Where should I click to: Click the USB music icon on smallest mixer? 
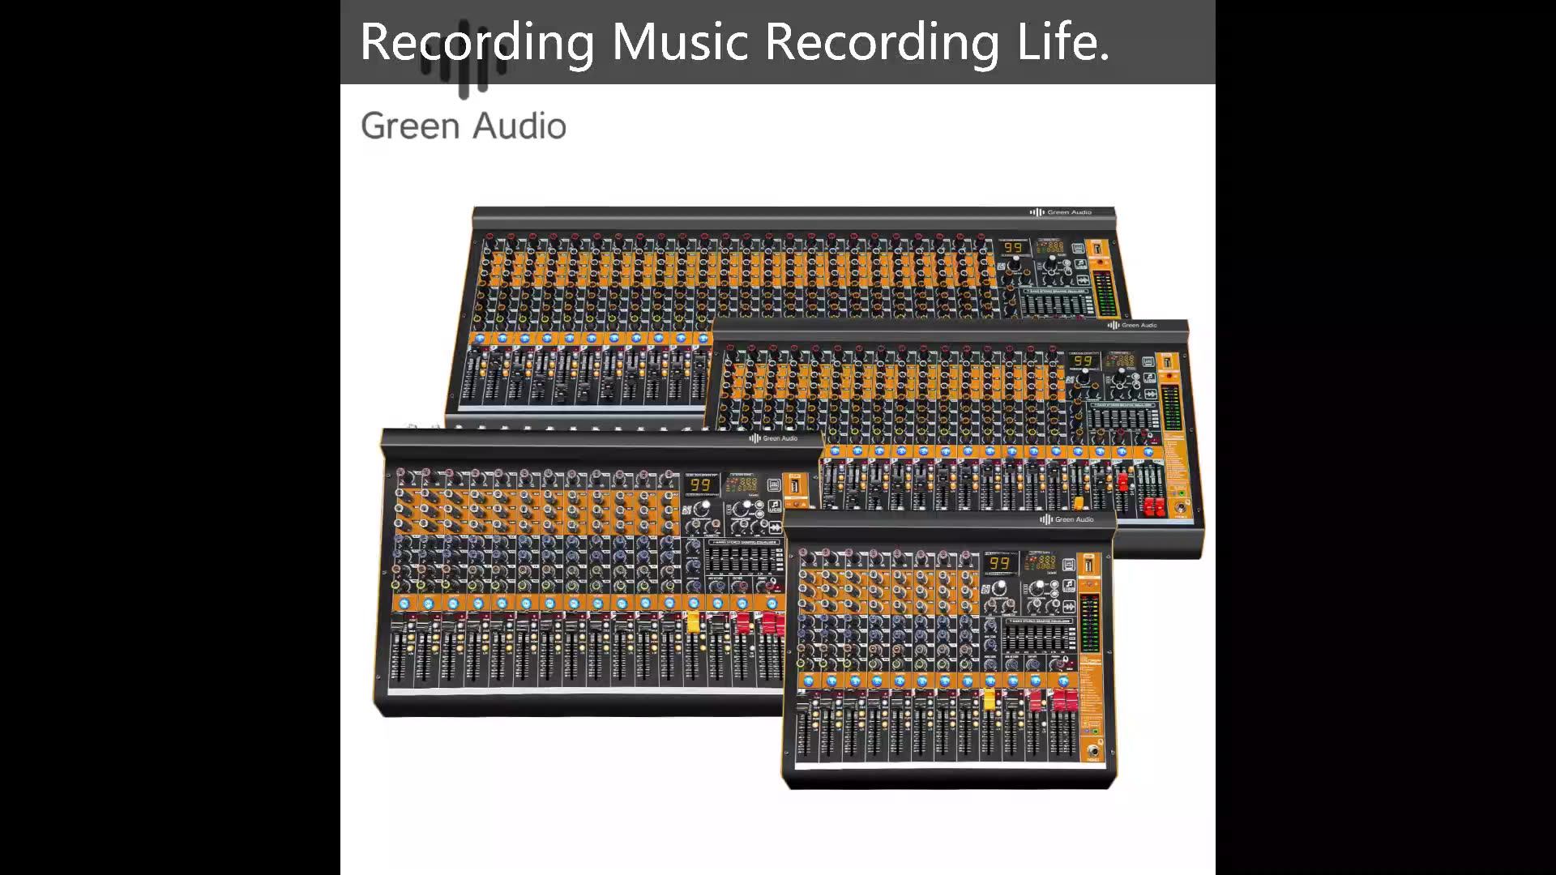point(1069,586)
